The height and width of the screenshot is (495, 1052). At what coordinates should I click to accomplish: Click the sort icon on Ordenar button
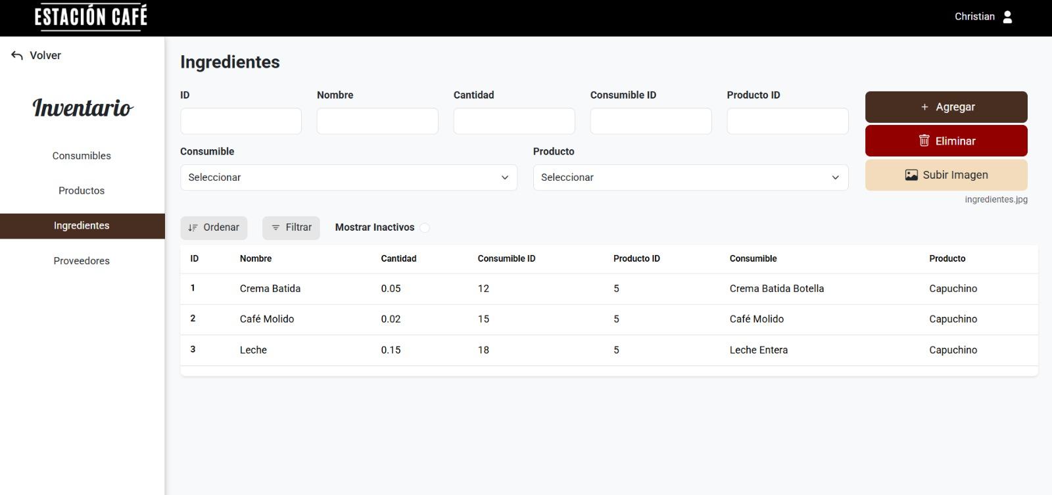click(x=193, y=227)
